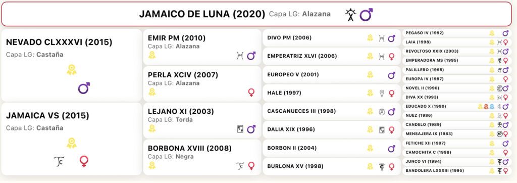This screenshot has height=183, width=517.
Task: Select Europeo V (2001) ancestor entry
Action: tap(331, 75)
